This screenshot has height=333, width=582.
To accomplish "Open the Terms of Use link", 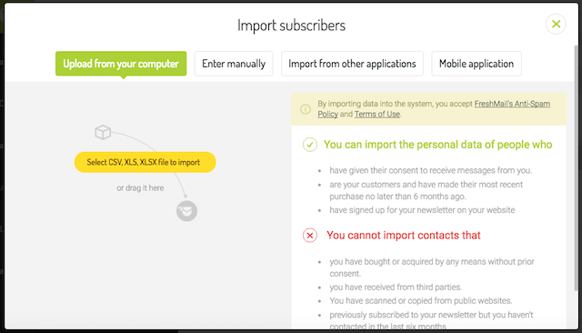I will click(x=377, y=115).
